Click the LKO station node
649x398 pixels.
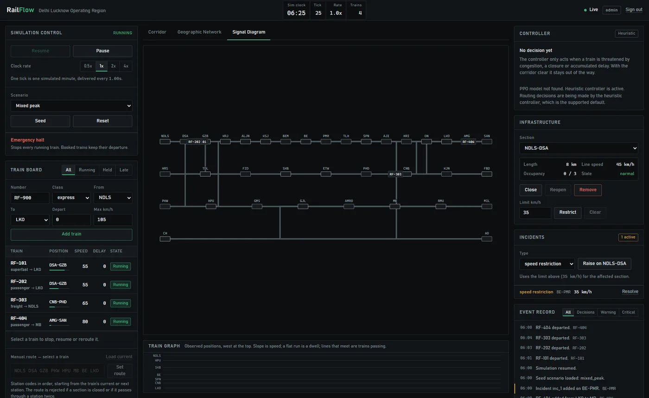446,142
